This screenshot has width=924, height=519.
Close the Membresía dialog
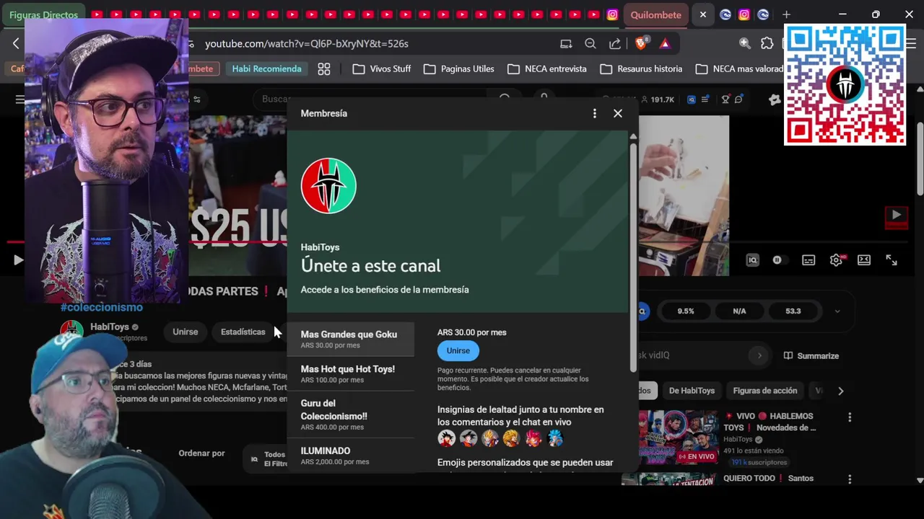(618, 113)
